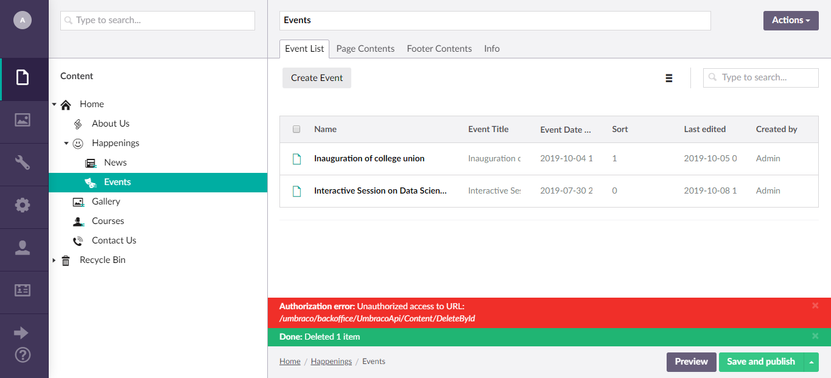The height and width of the screenshot is (378, 831).
Task: Click the 2019-07-30 event date cell
Action: pos(566,191)
